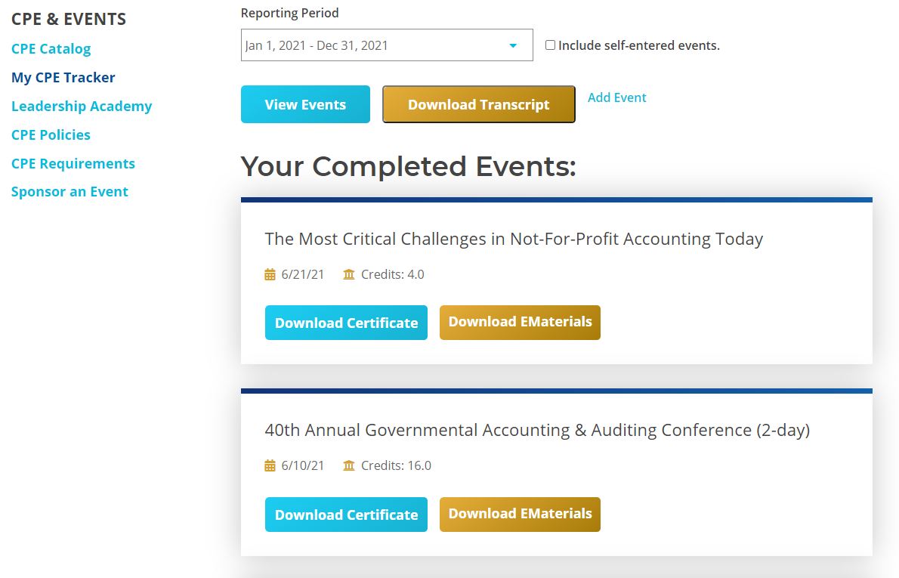Open the CPE Catalog section
This screenshot has height=578, width=899.
pos(51,48)
